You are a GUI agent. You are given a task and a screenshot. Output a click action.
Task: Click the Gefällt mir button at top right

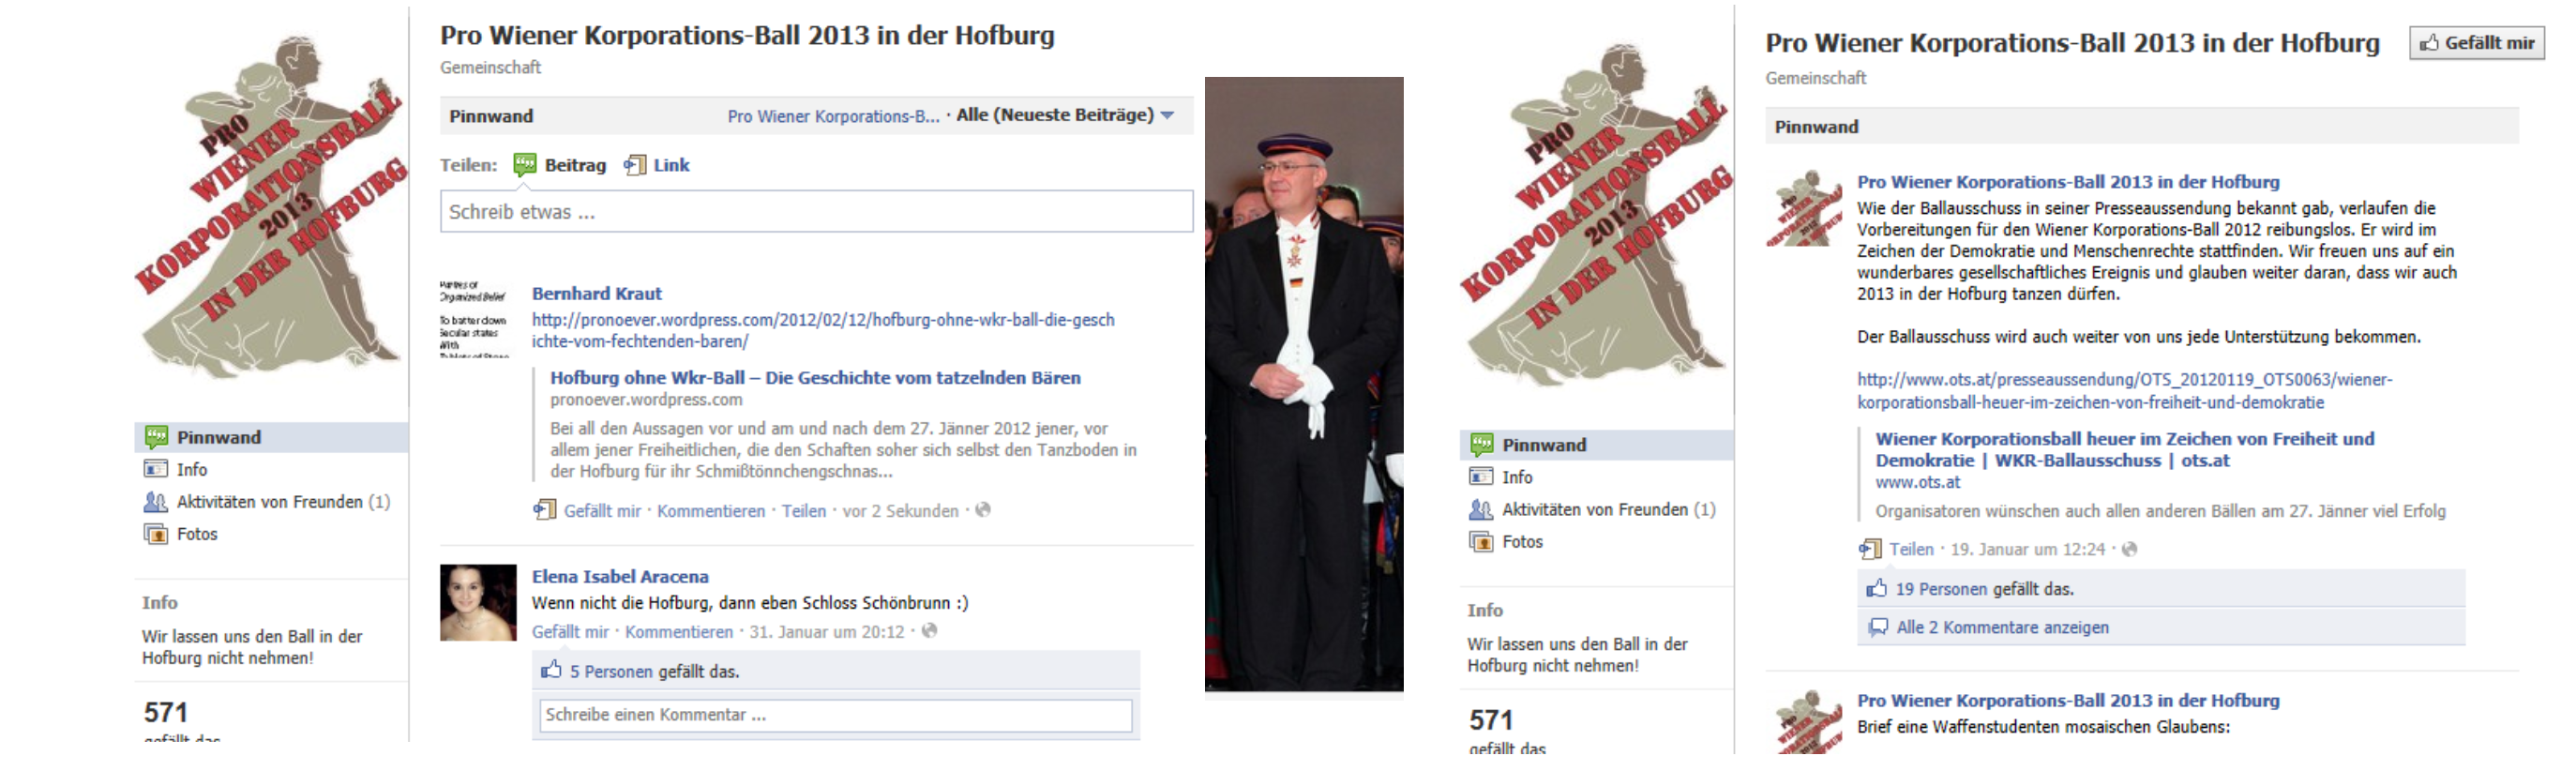tap(2476, 43)
